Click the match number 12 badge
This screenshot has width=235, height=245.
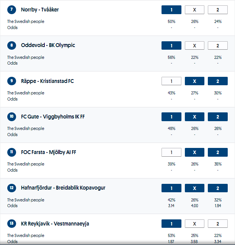(x=12, y=188)
